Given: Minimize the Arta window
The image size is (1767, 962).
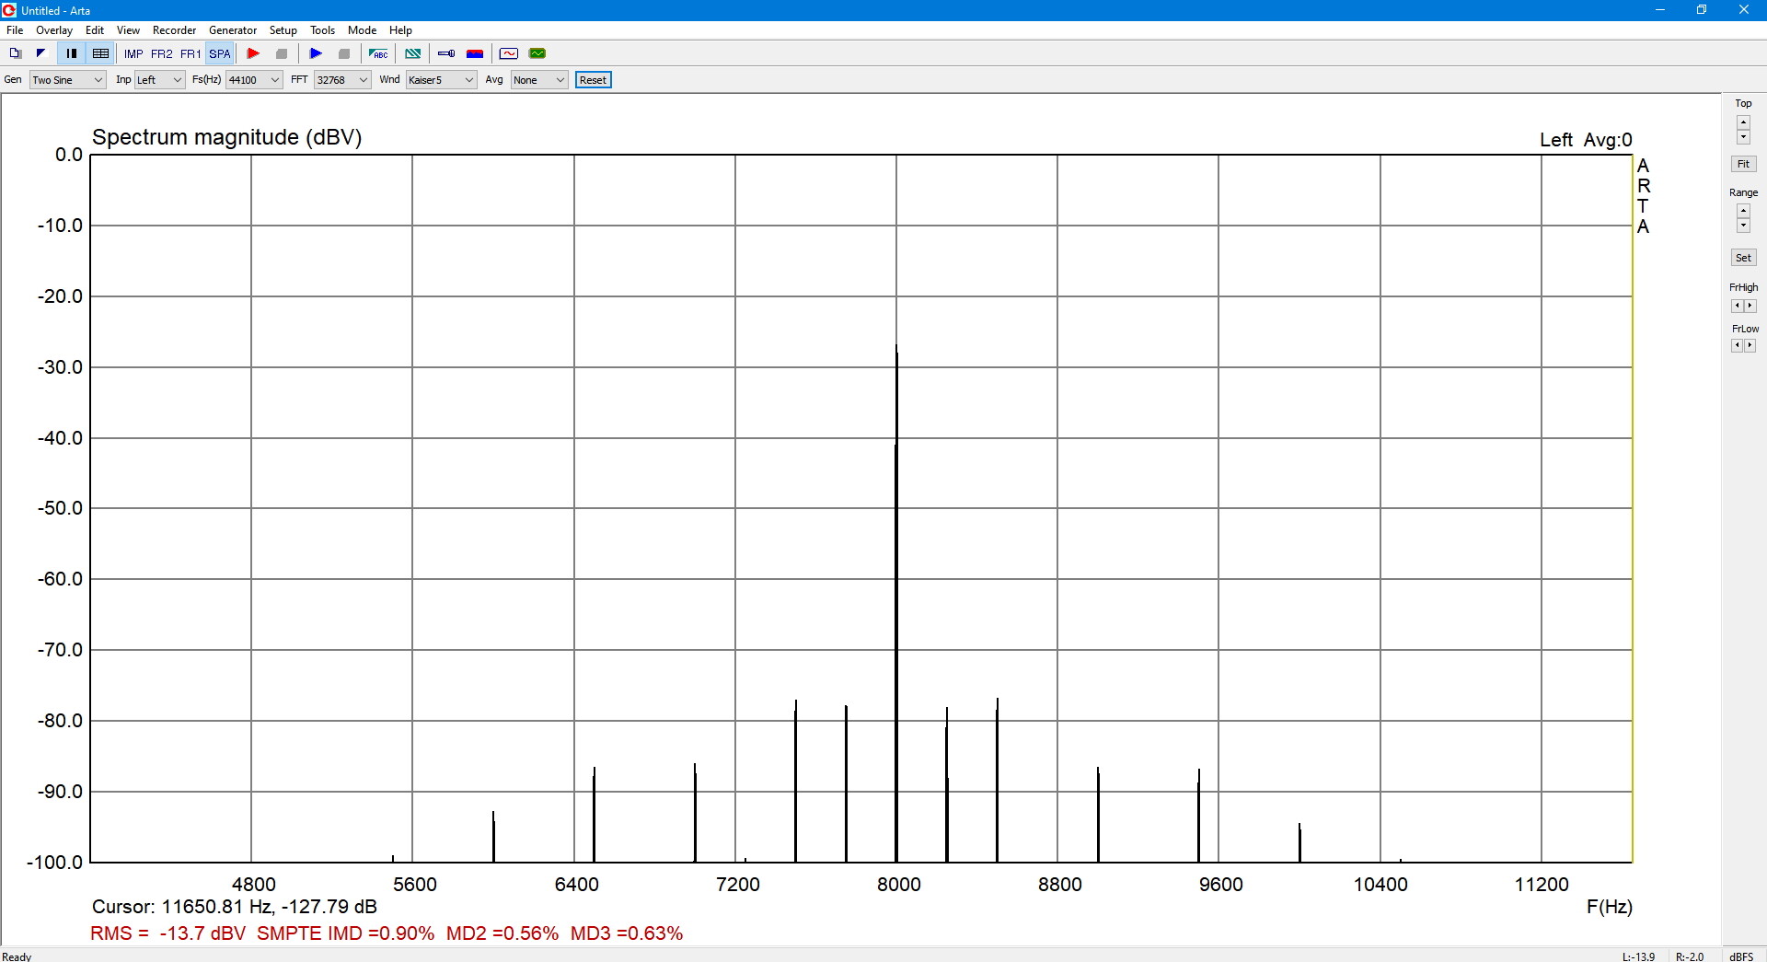Looking at the screenshot, I should [x=1660, y=10].
